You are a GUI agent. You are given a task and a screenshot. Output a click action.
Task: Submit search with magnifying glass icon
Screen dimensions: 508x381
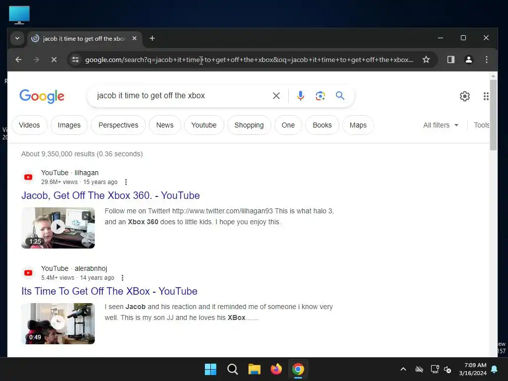[340, 96]
